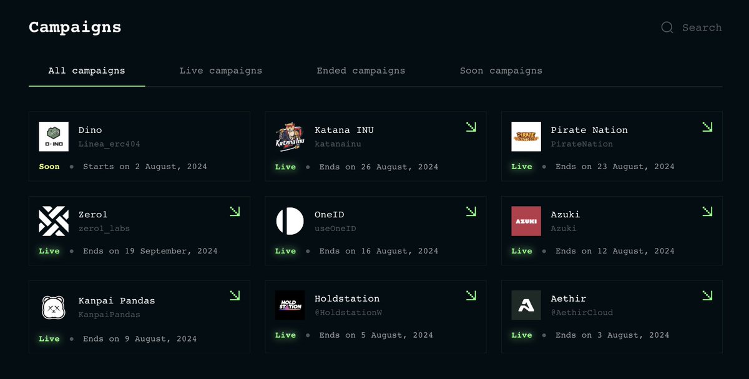The height and width of the screenshot is (379, 749).
Task: Click the Pirate Nation logo
Action: tap(526, 137)
